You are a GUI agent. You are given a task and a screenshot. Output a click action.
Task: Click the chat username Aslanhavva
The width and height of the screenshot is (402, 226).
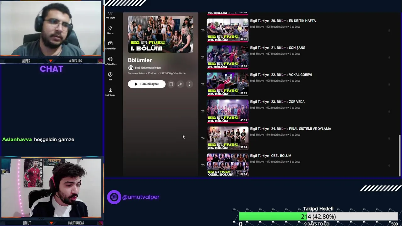pos(17,139)
